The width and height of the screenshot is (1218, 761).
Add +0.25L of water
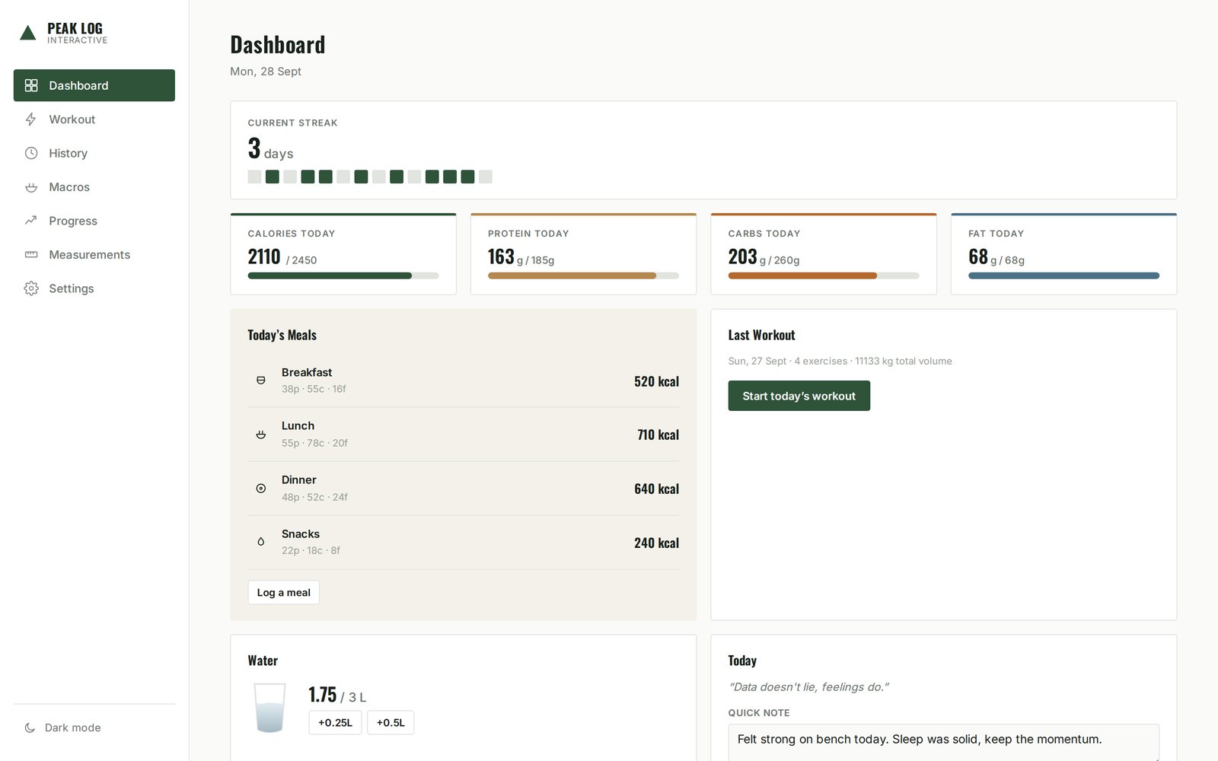tap(335, 723)
